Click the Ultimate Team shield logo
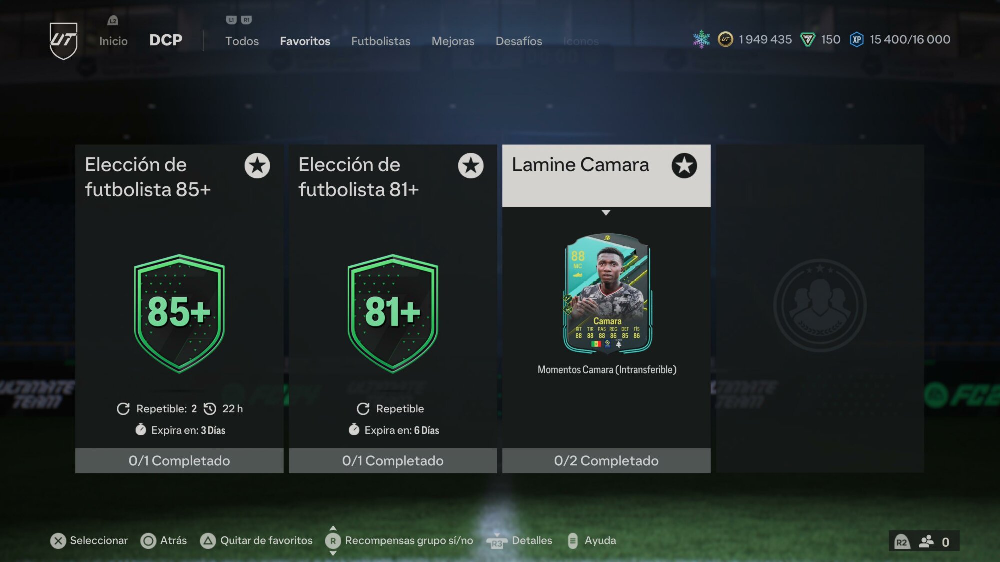 pyautogui.click(x=64, y=41)
